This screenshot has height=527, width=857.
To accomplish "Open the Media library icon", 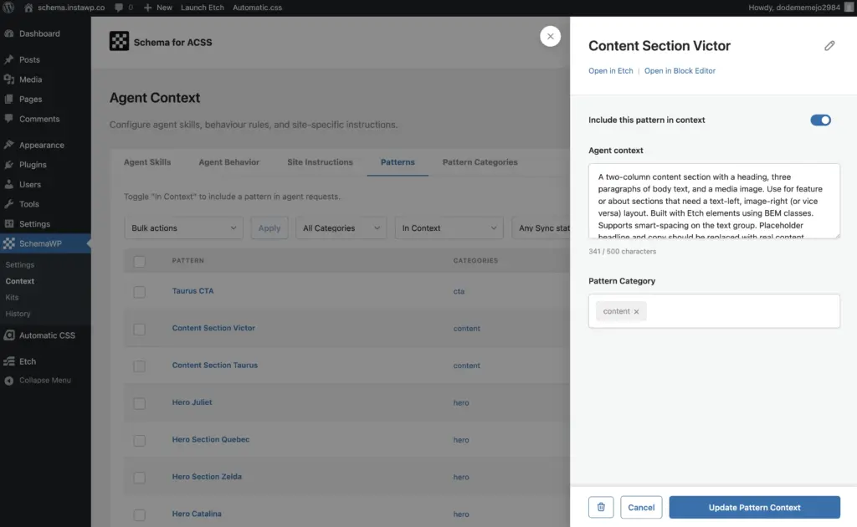I will 8,79.
